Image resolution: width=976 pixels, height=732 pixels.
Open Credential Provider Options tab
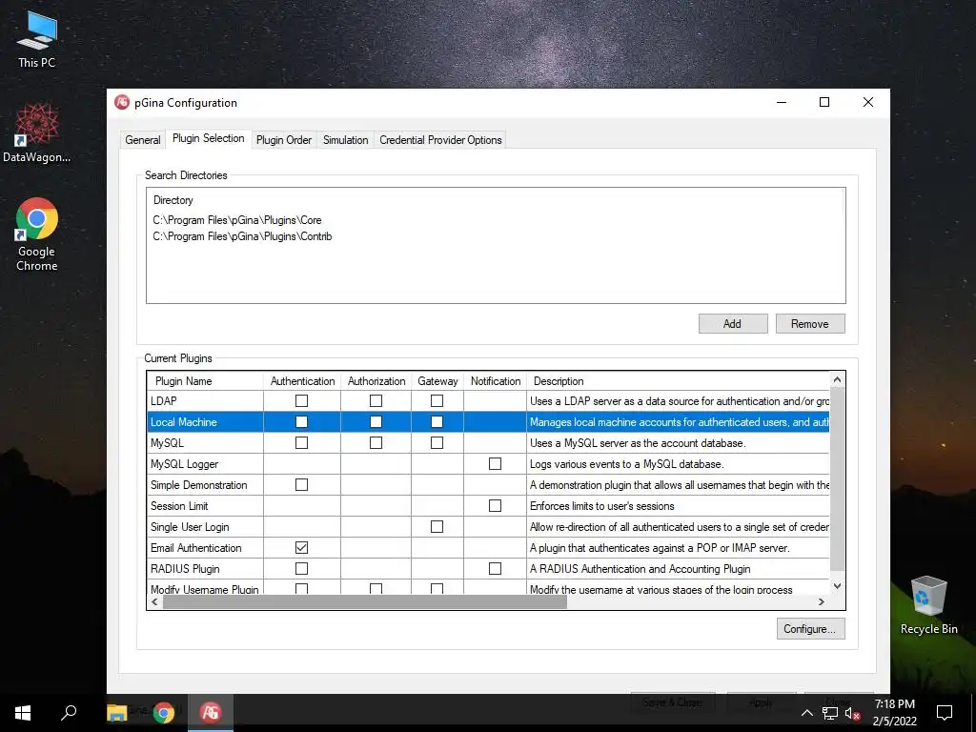click(440, 140)
